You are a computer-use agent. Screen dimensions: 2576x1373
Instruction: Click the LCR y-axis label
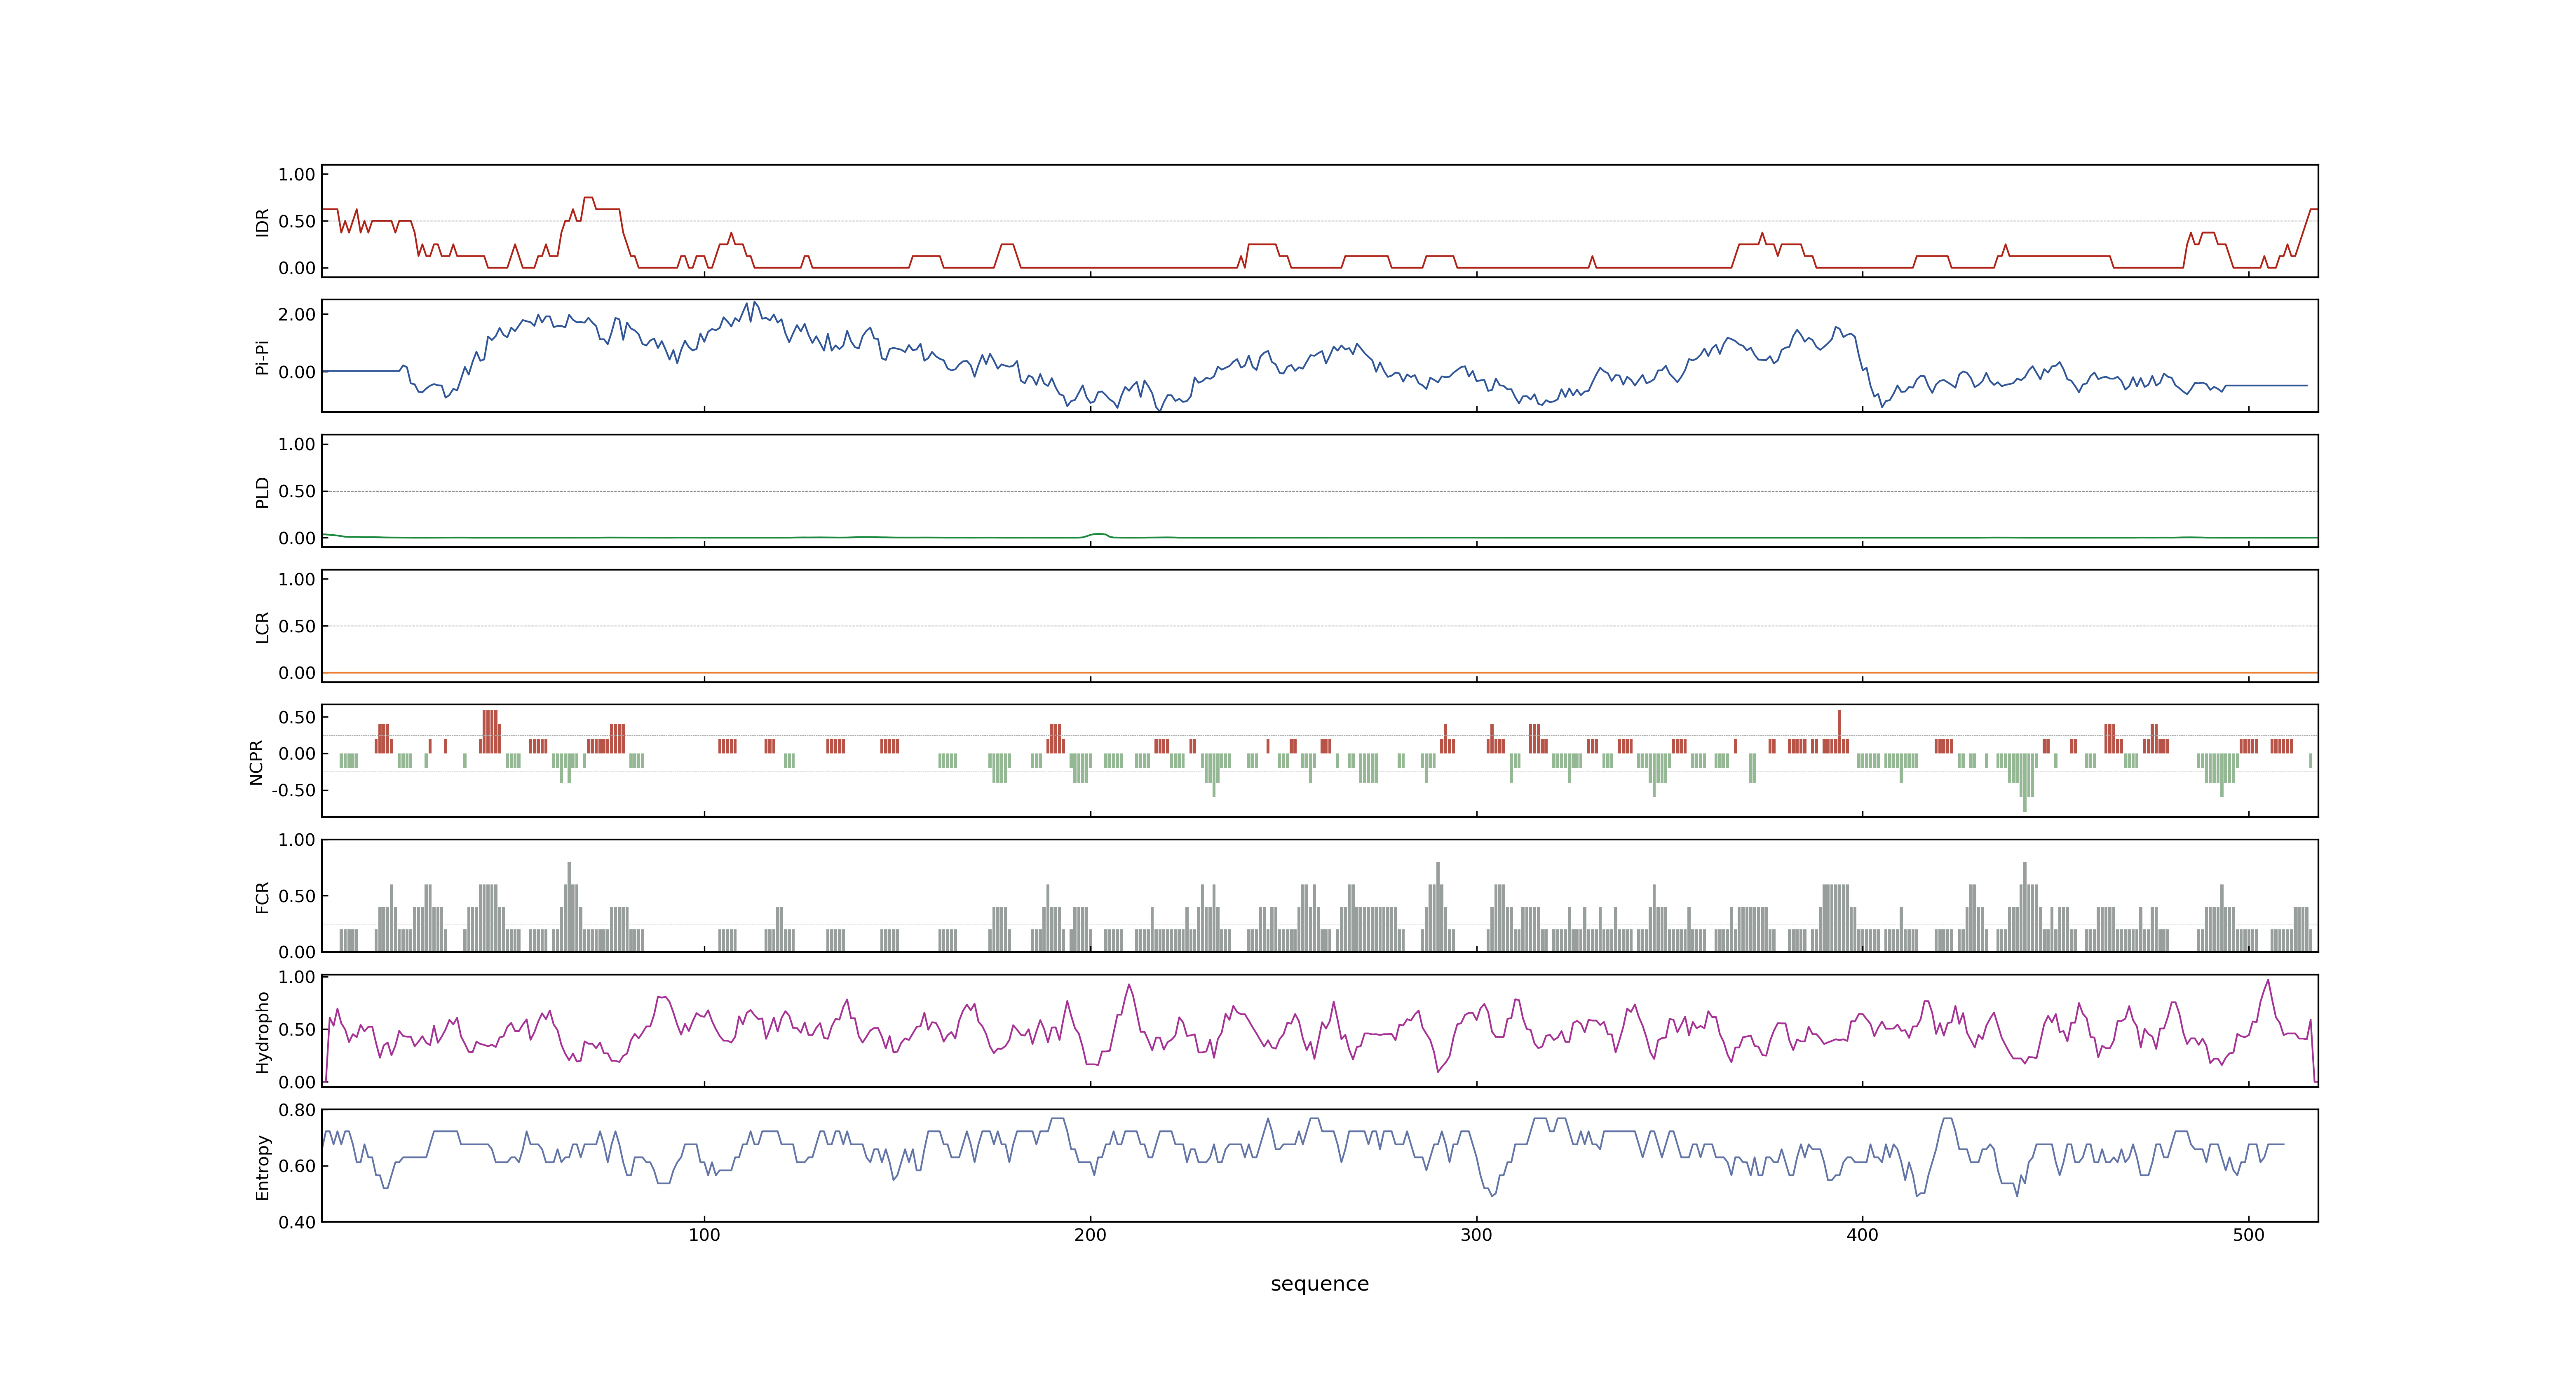(x=263, y=627)
